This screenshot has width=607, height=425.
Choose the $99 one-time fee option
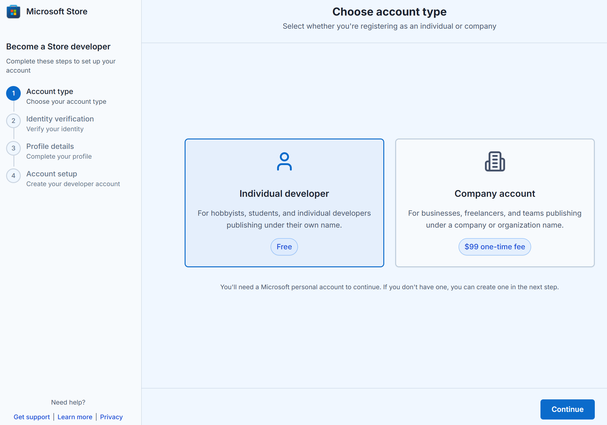pos(494,247)
